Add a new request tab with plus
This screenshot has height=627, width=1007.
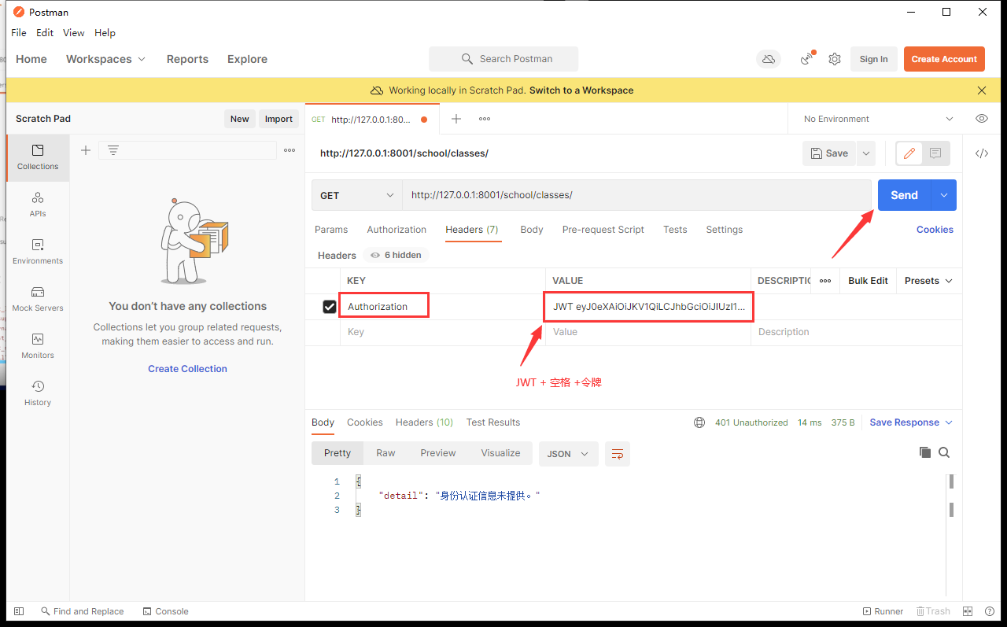(456, 119)
